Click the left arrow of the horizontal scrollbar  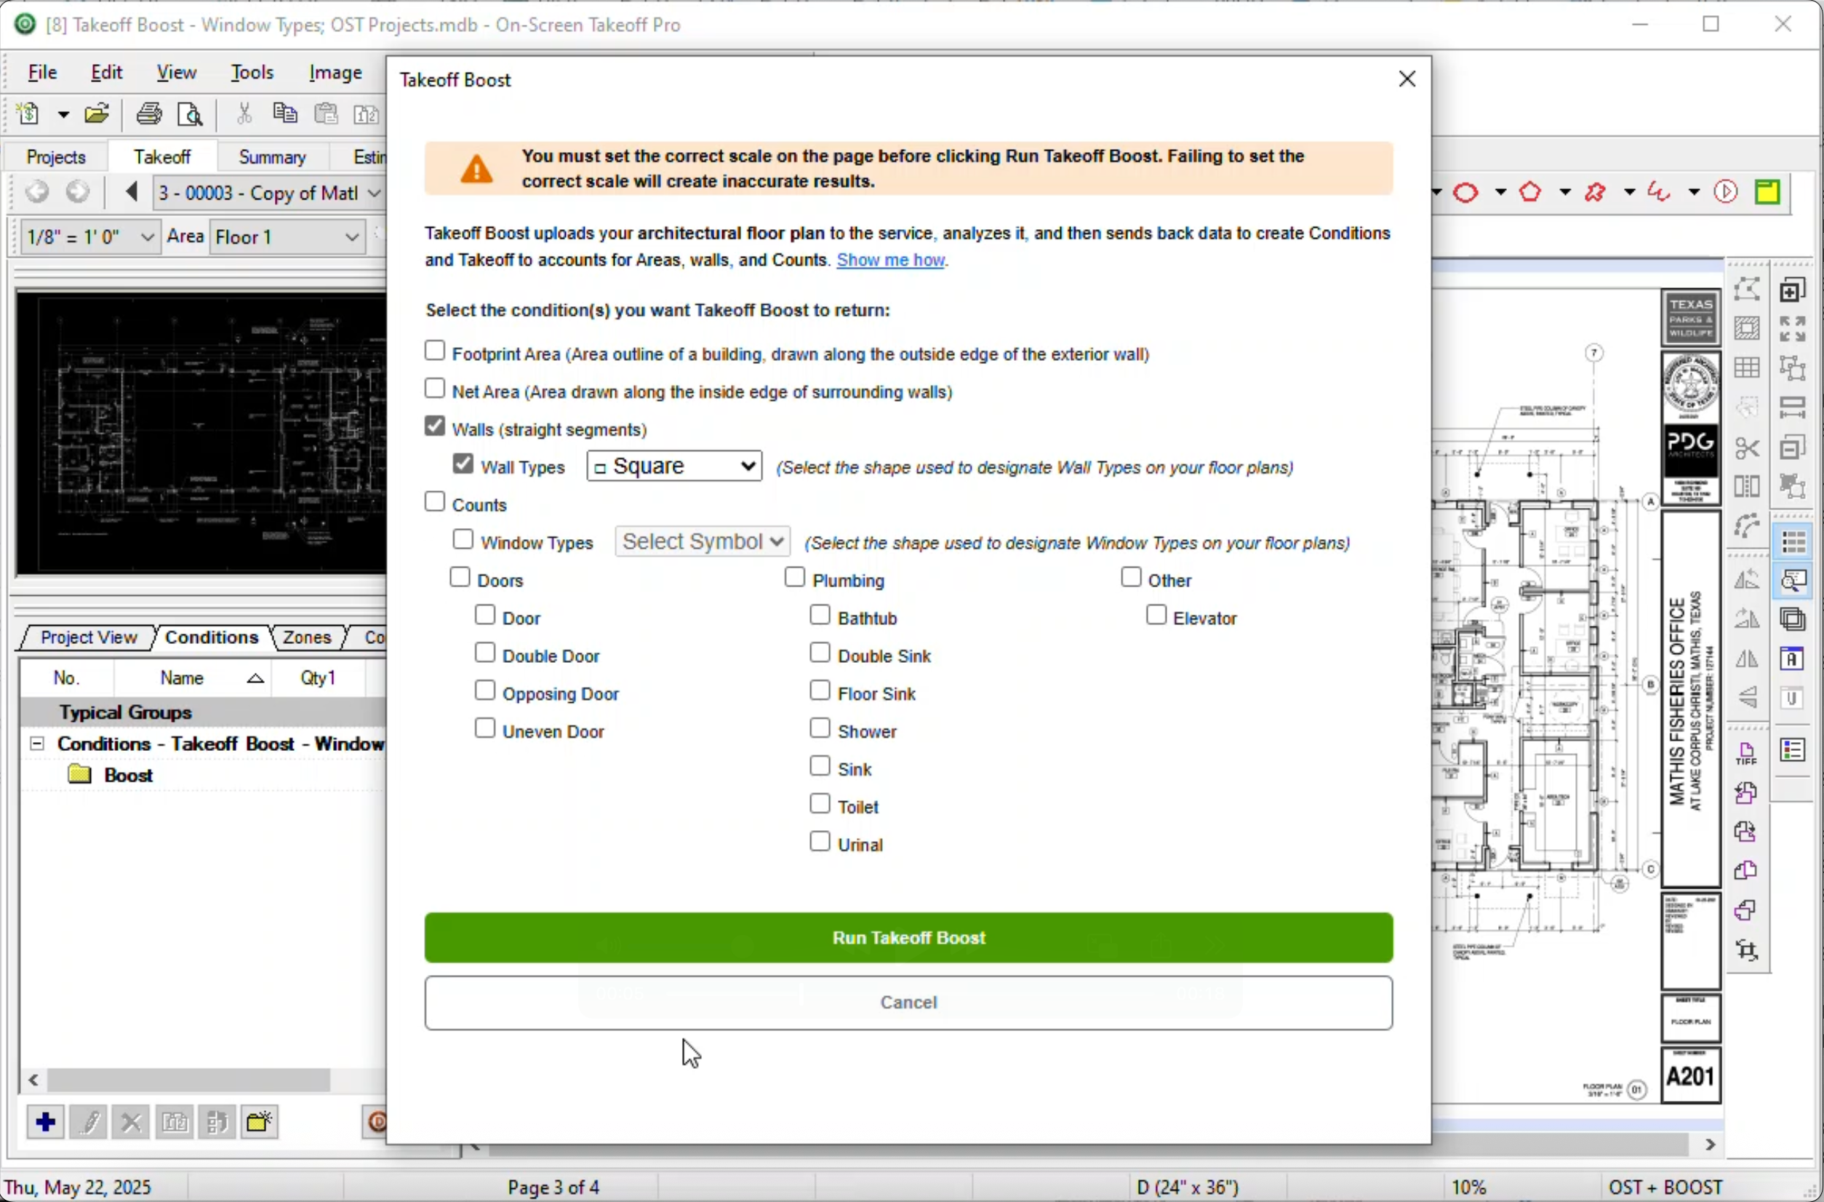(32, 1080)
